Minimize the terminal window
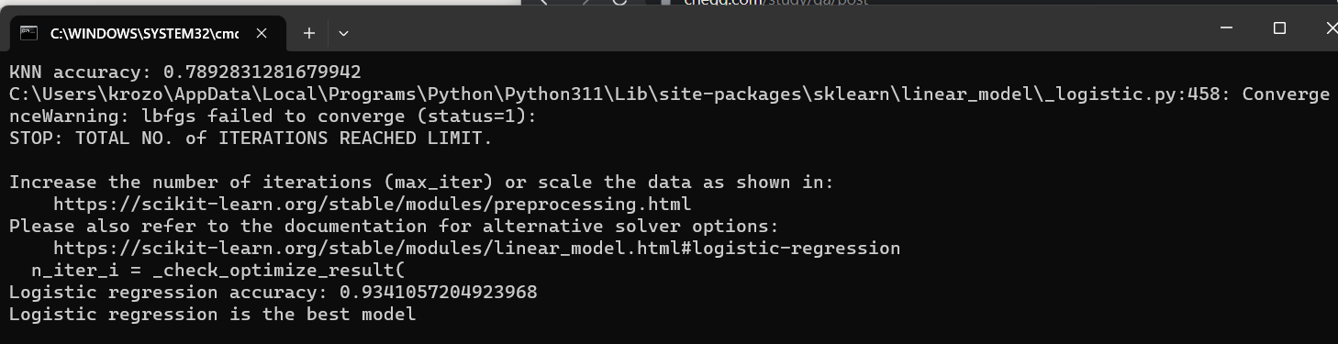 point(1227,28)
